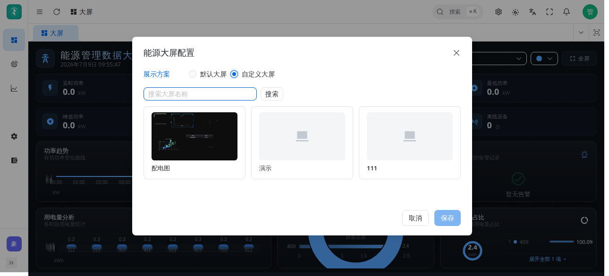609x276 pixels.
Task: Click the 搜索 button in dialog
Action: (272, 94)
